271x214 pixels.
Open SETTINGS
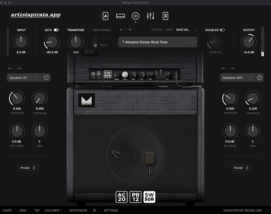(111, 210)
